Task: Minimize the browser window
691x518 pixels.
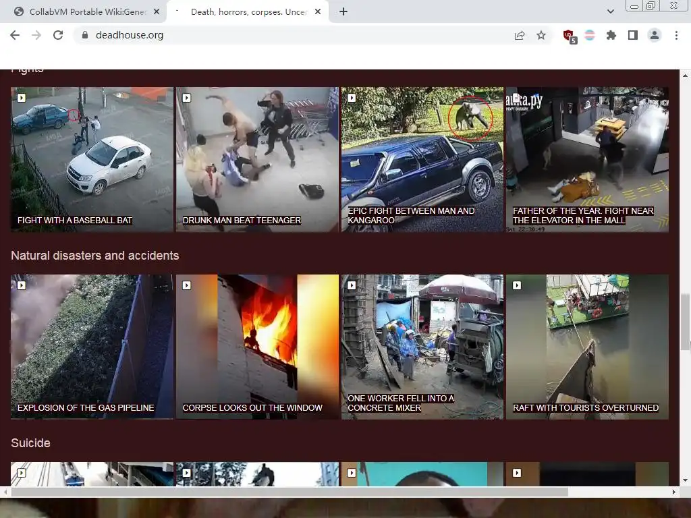Action: point(634,6)
